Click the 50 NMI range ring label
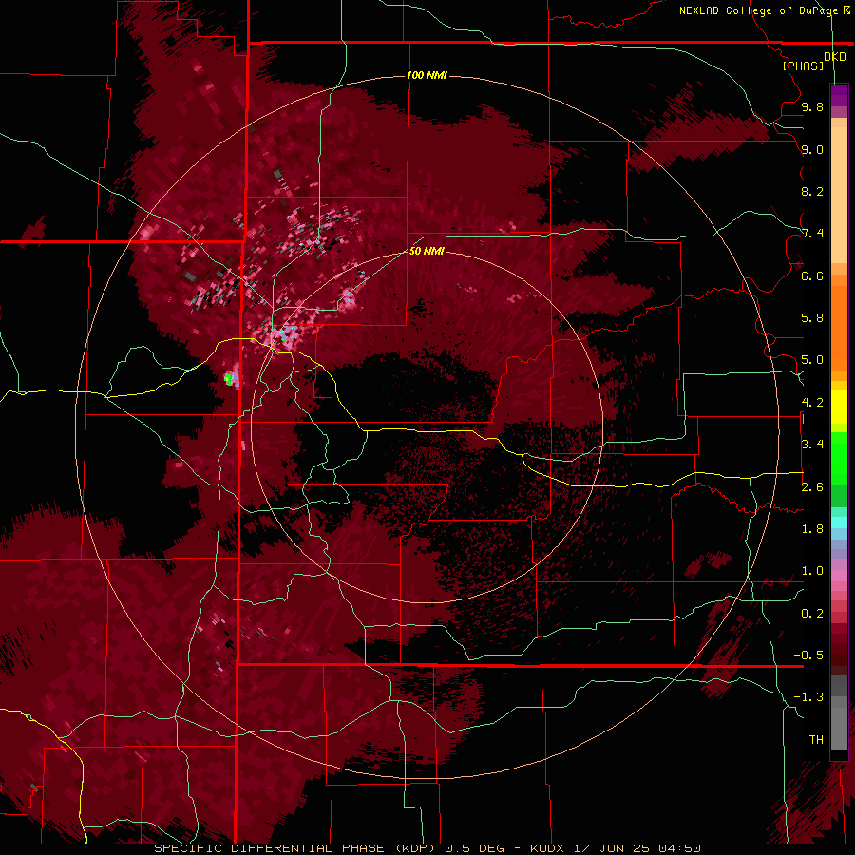 [x=427, y=251]
